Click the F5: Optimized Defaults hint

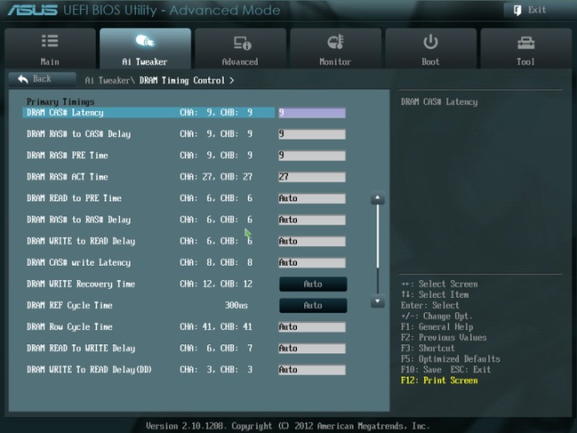pyautogui.click(x=450, y=359)
